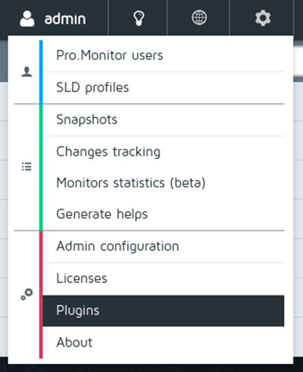
Task: Choose Monitors statistics (beta)
Action: click(x=131, y=183)
